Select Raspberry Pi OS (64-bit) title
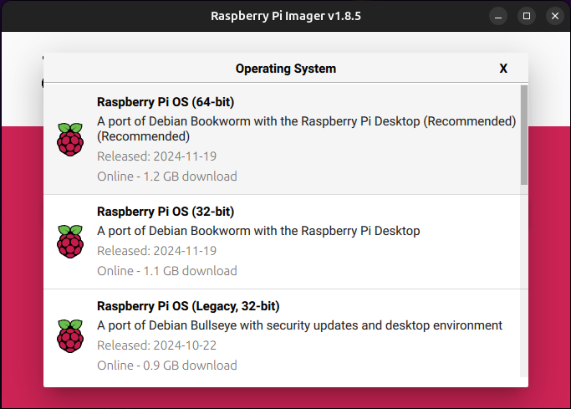Viewport: 571px width, 409px height. tap(166, 102)
